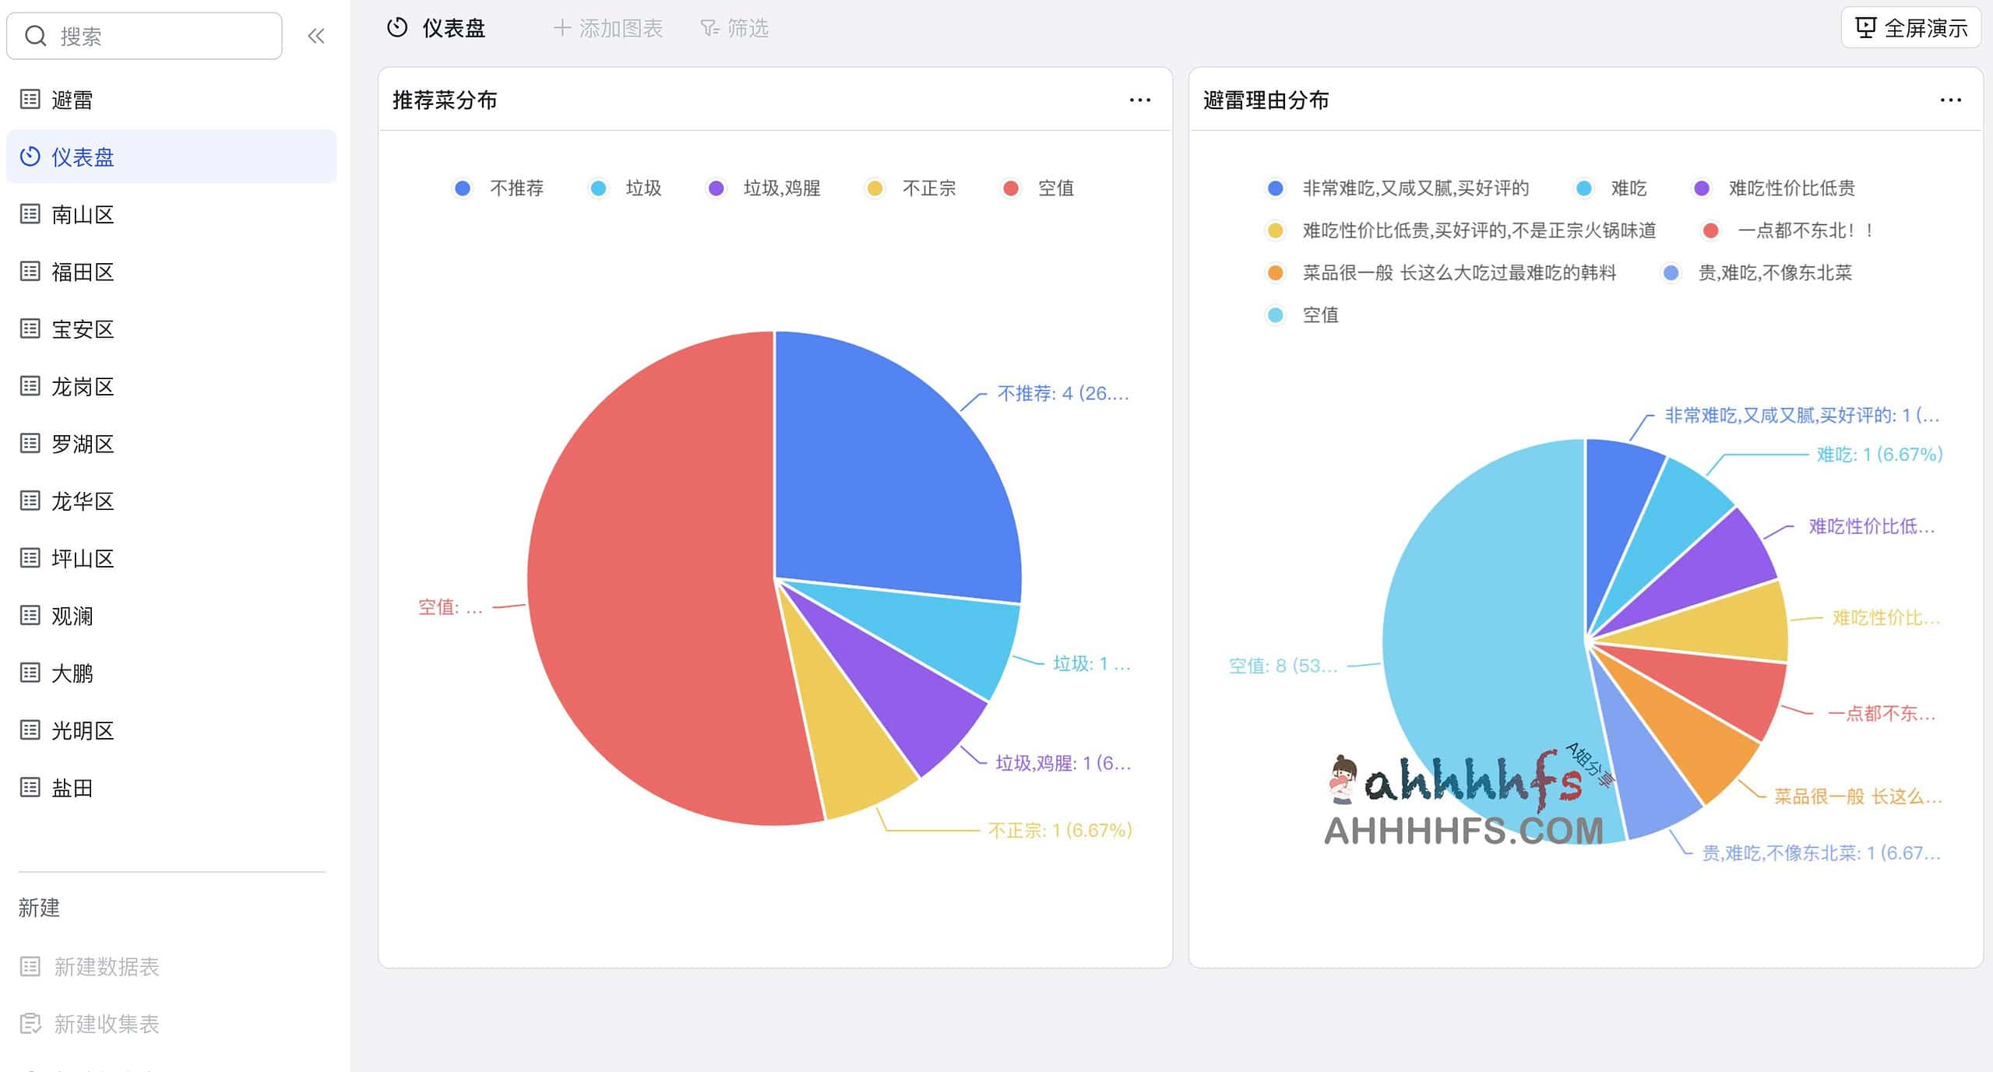Switch to the 福田区 table
1993x1072 pixels.
[x=83, y=272]
